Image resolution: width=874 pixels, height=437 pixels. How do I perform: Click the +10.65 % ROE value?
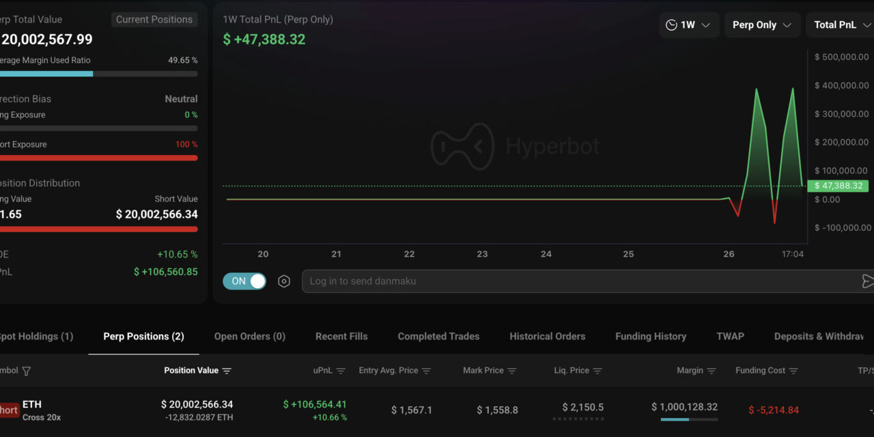pos(178,254)
